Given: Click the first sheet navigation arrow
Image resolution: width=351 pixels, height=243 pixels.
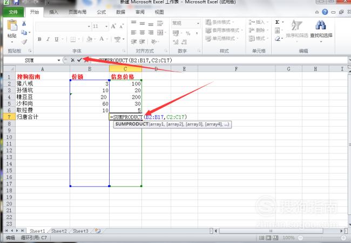Looking at the screenshot, I should 6,231.
